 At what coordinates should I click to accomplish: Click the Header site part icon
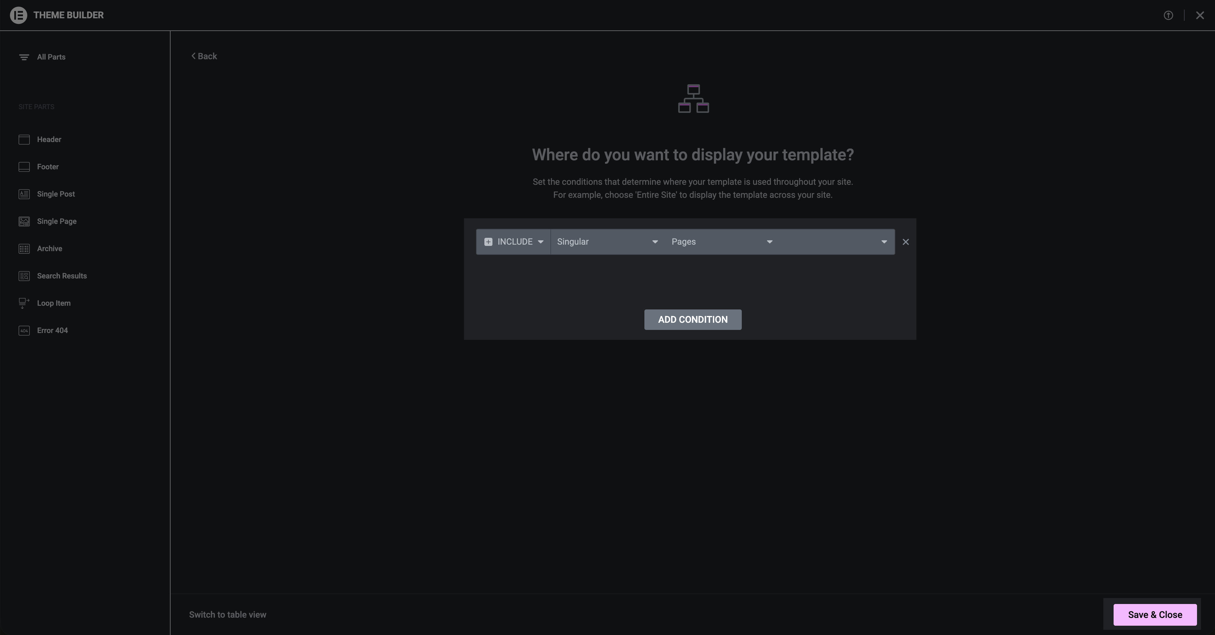pyautogui.click(x=24, y=140)
